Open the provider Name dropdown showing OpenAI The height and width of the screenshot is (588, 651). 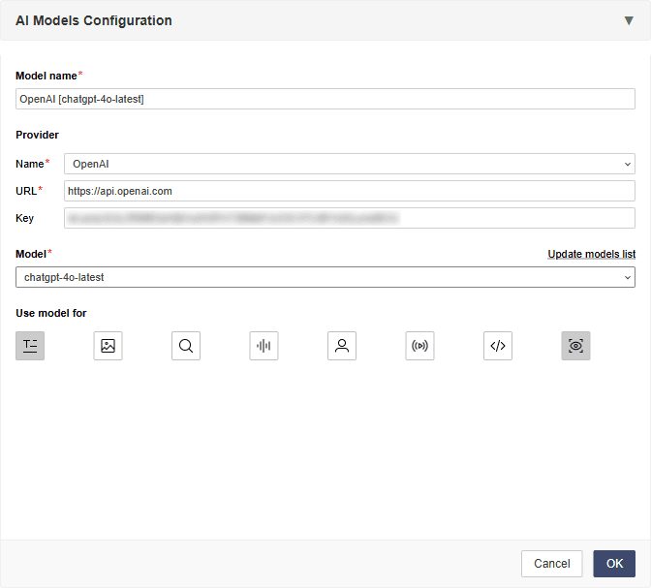tap(350, 164)
